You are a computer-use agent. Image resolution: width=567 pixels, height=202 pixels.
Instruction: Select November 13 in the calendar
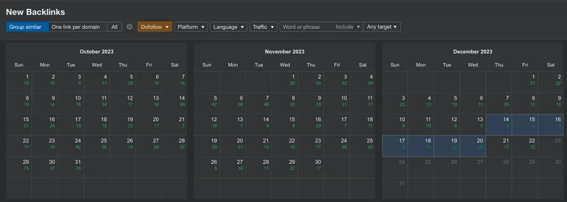point(233,125)
